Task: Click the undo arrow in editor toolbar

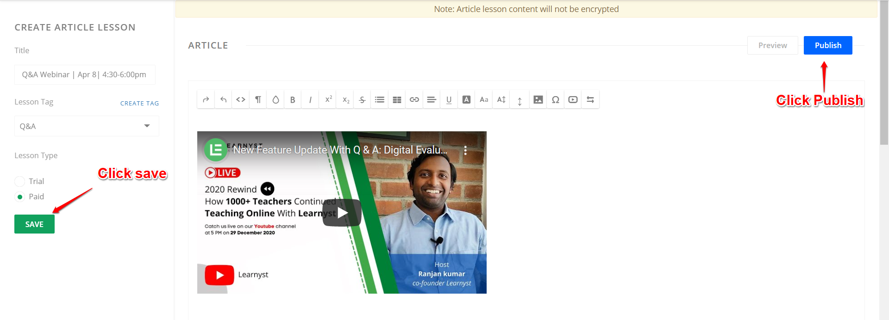Action: [x=223, y=99]
